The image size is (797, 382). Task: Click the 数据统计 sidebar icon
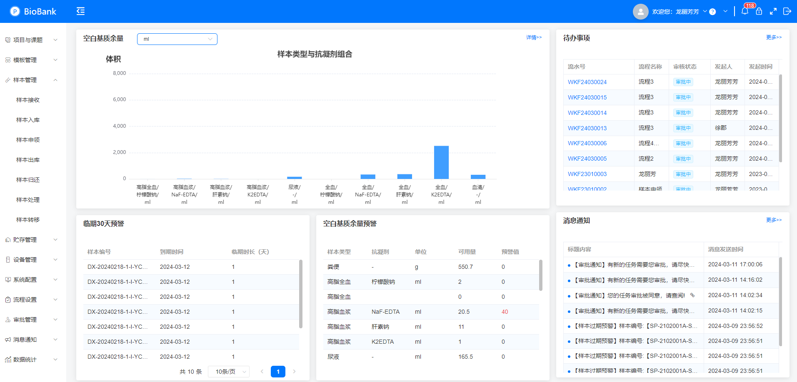pos(8,360)
